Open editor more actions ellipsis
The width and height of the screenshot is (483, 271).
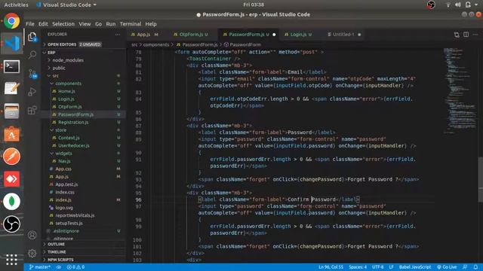(x=475, y=35)
